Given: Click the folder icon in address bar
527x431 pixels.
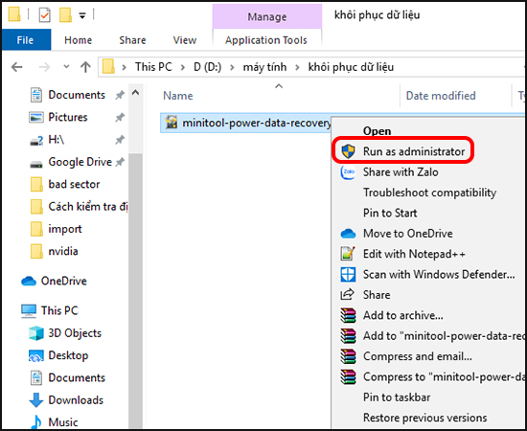Looking at the screenshot, I should 108,66.
